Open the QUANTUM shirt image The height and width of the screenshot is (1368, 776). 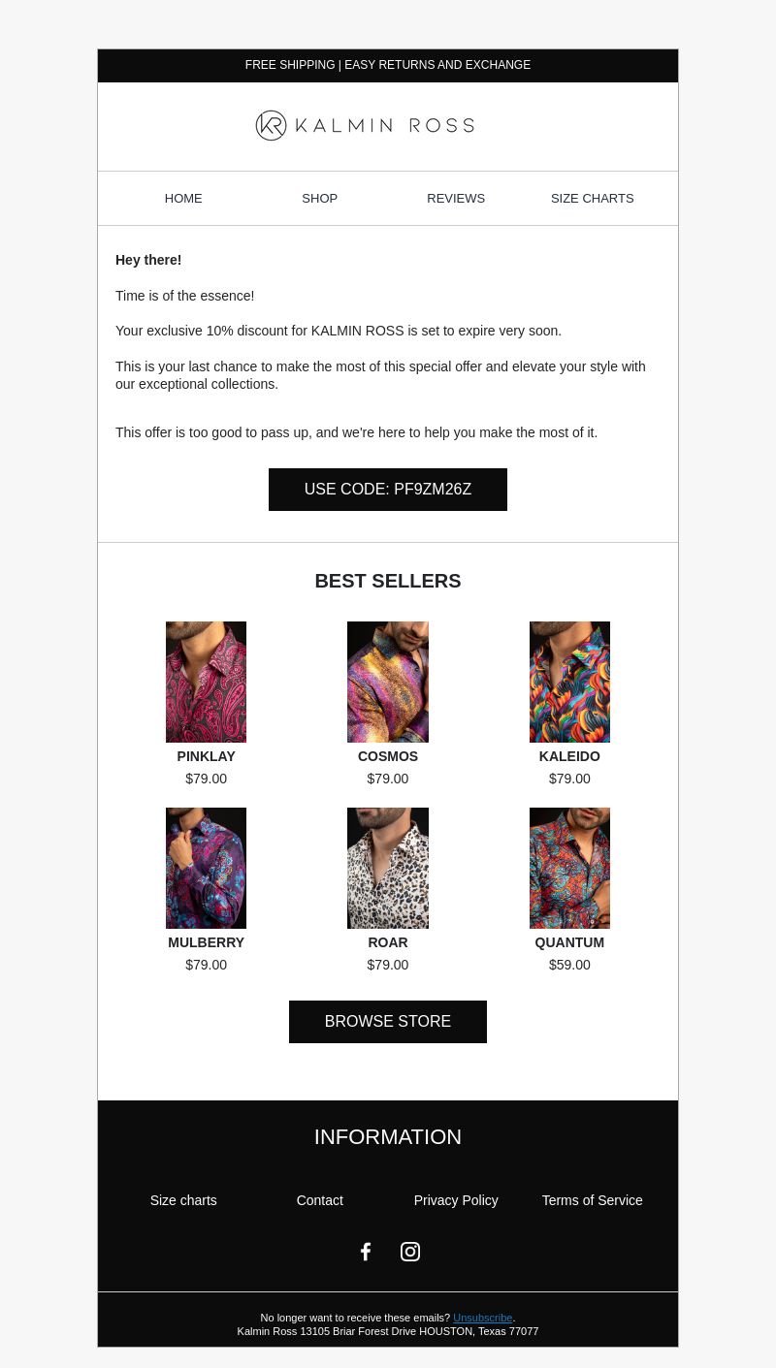point(569,868)
